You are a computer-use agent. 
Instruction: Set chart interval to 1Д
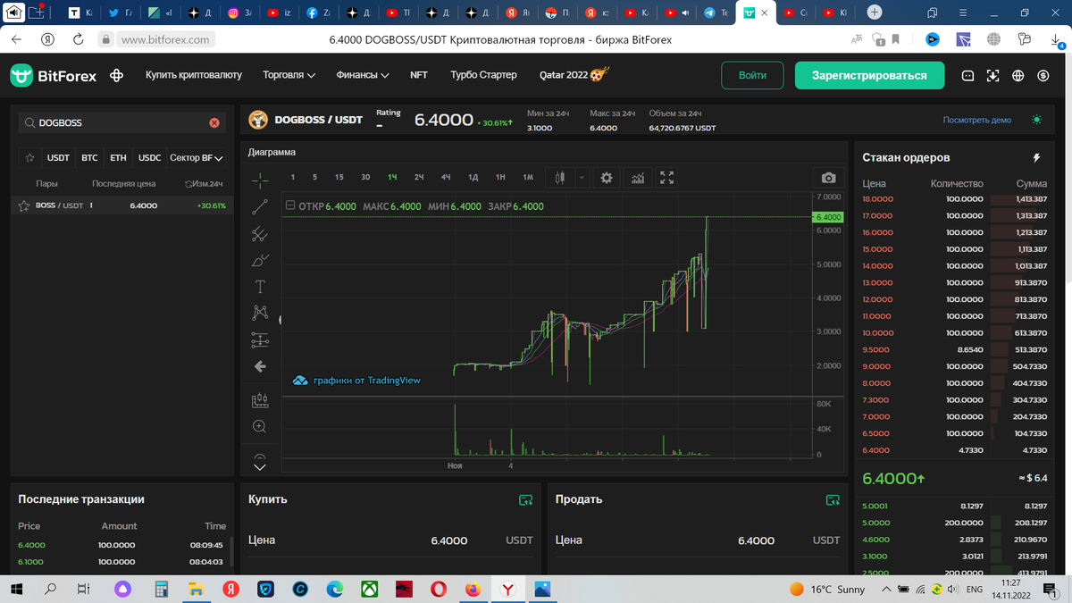pos(473,178)
